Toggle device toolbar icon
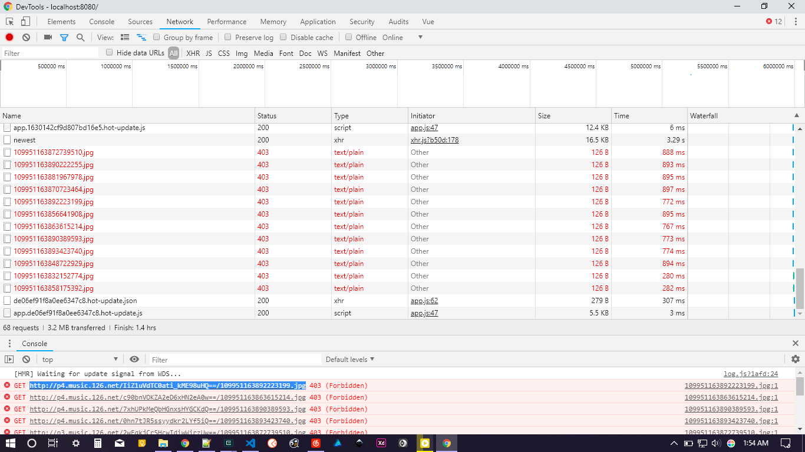Viewport: 805px width, 452px height. click(25, 21)
